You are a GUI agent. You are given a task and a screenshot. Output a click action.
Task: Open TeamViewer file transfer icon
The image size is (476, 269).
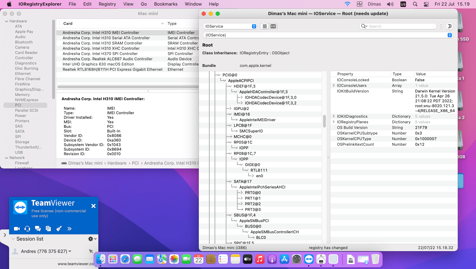click(48, 229)
